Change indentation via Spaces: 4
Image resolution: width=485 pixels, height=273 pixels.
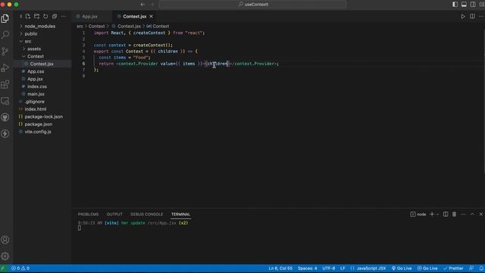pos(307,268)
